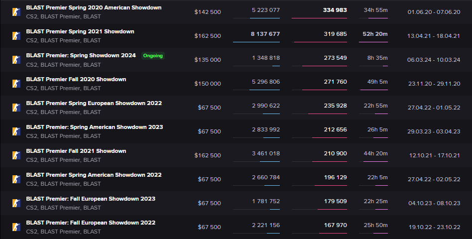Viewport: 472px width, 239px height.
Task: Click the $142 500 prize pool
Action: click(x=208, y=12)
